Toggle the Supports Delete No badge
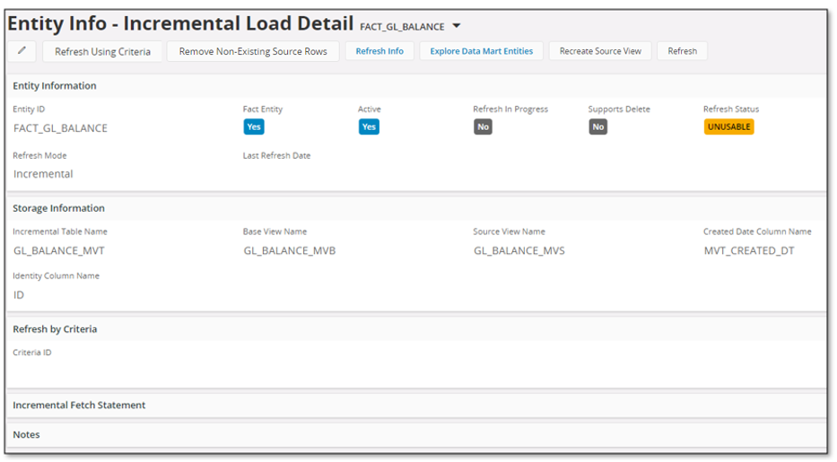Image resolution: width=837 pixels, height=462 pixels. (x=598, y=127)
